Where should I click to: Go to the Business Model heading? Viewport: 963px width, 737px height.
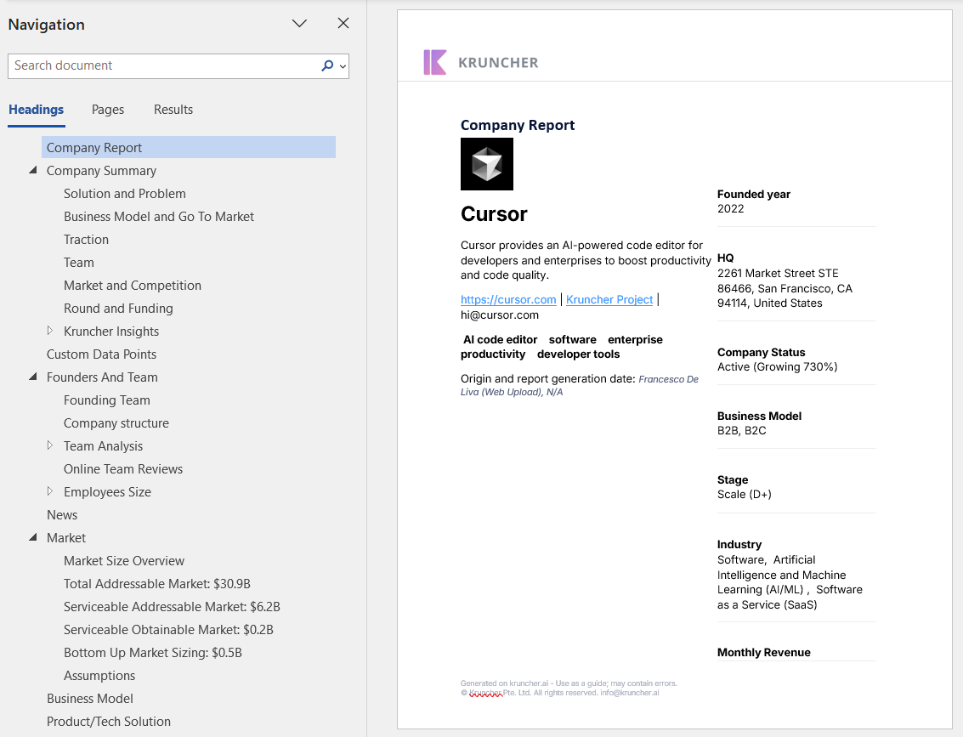point(89,698)
